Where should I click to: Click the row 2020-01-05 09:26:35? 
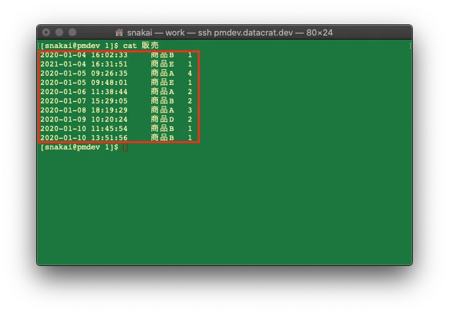116,73
